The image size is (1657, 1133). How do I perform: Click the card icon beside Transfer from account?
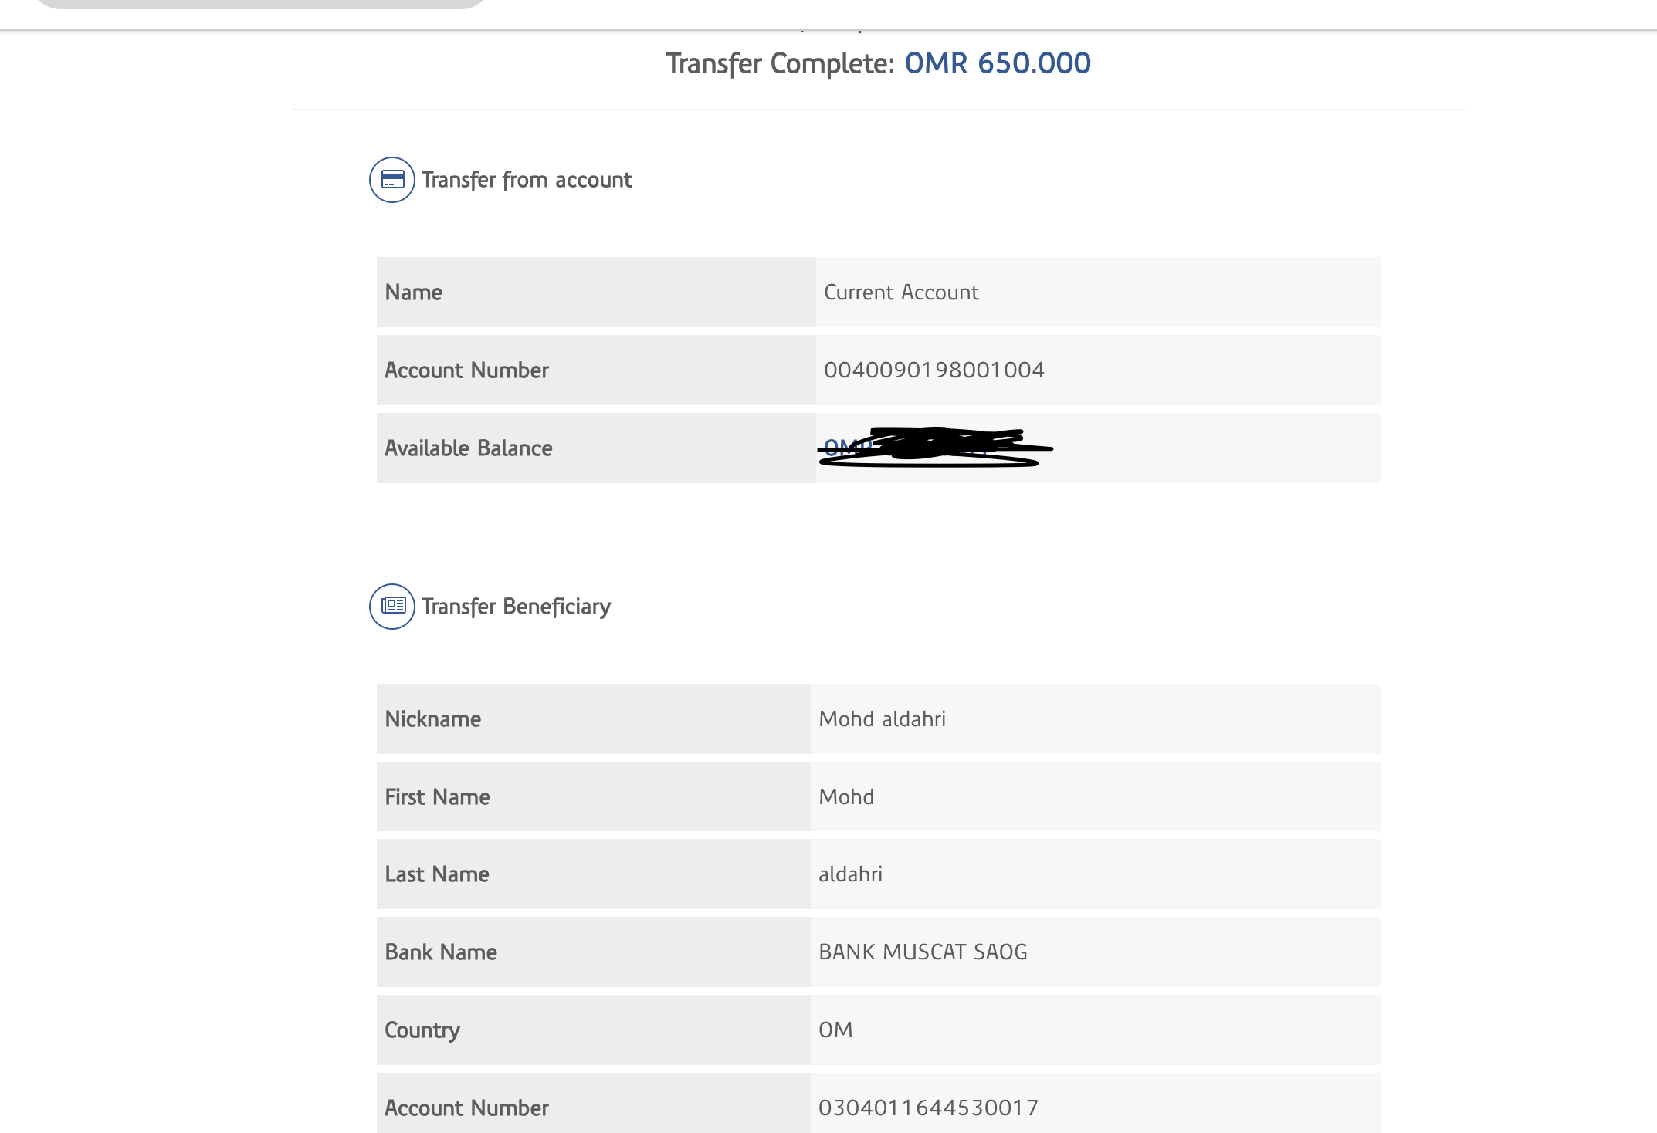click(x=392, y=180)
